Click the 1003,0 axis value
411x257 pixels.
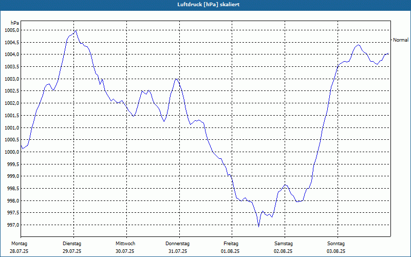[12, 79]
